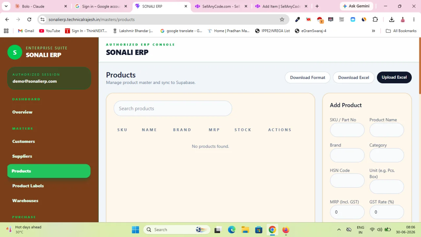Open the Chrome downloads icon
This screenshot has height=237, width=421.
pos(391,19)
